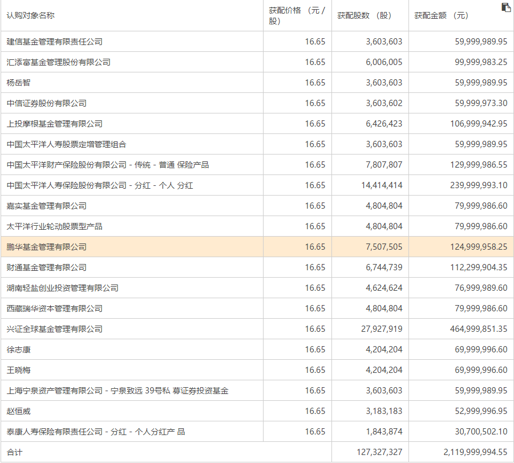Image resolution: width=514 pixels, height=463 pixels.
Task: Click share count 3,603,602
Action: click(384, 103)
